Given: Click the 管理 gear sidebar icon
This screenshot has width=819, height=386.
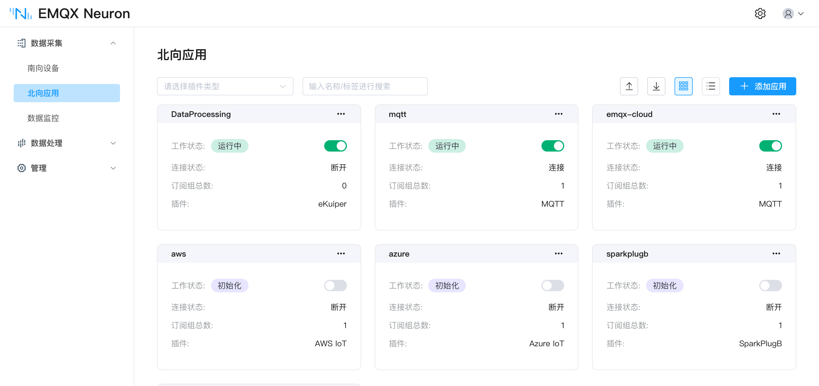Looking at the screenshot, I should click(x=21, y=168).
